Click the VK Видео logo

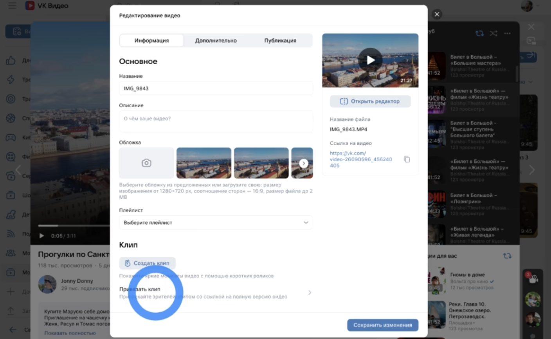pyautogui.click(x=47, y=5)
